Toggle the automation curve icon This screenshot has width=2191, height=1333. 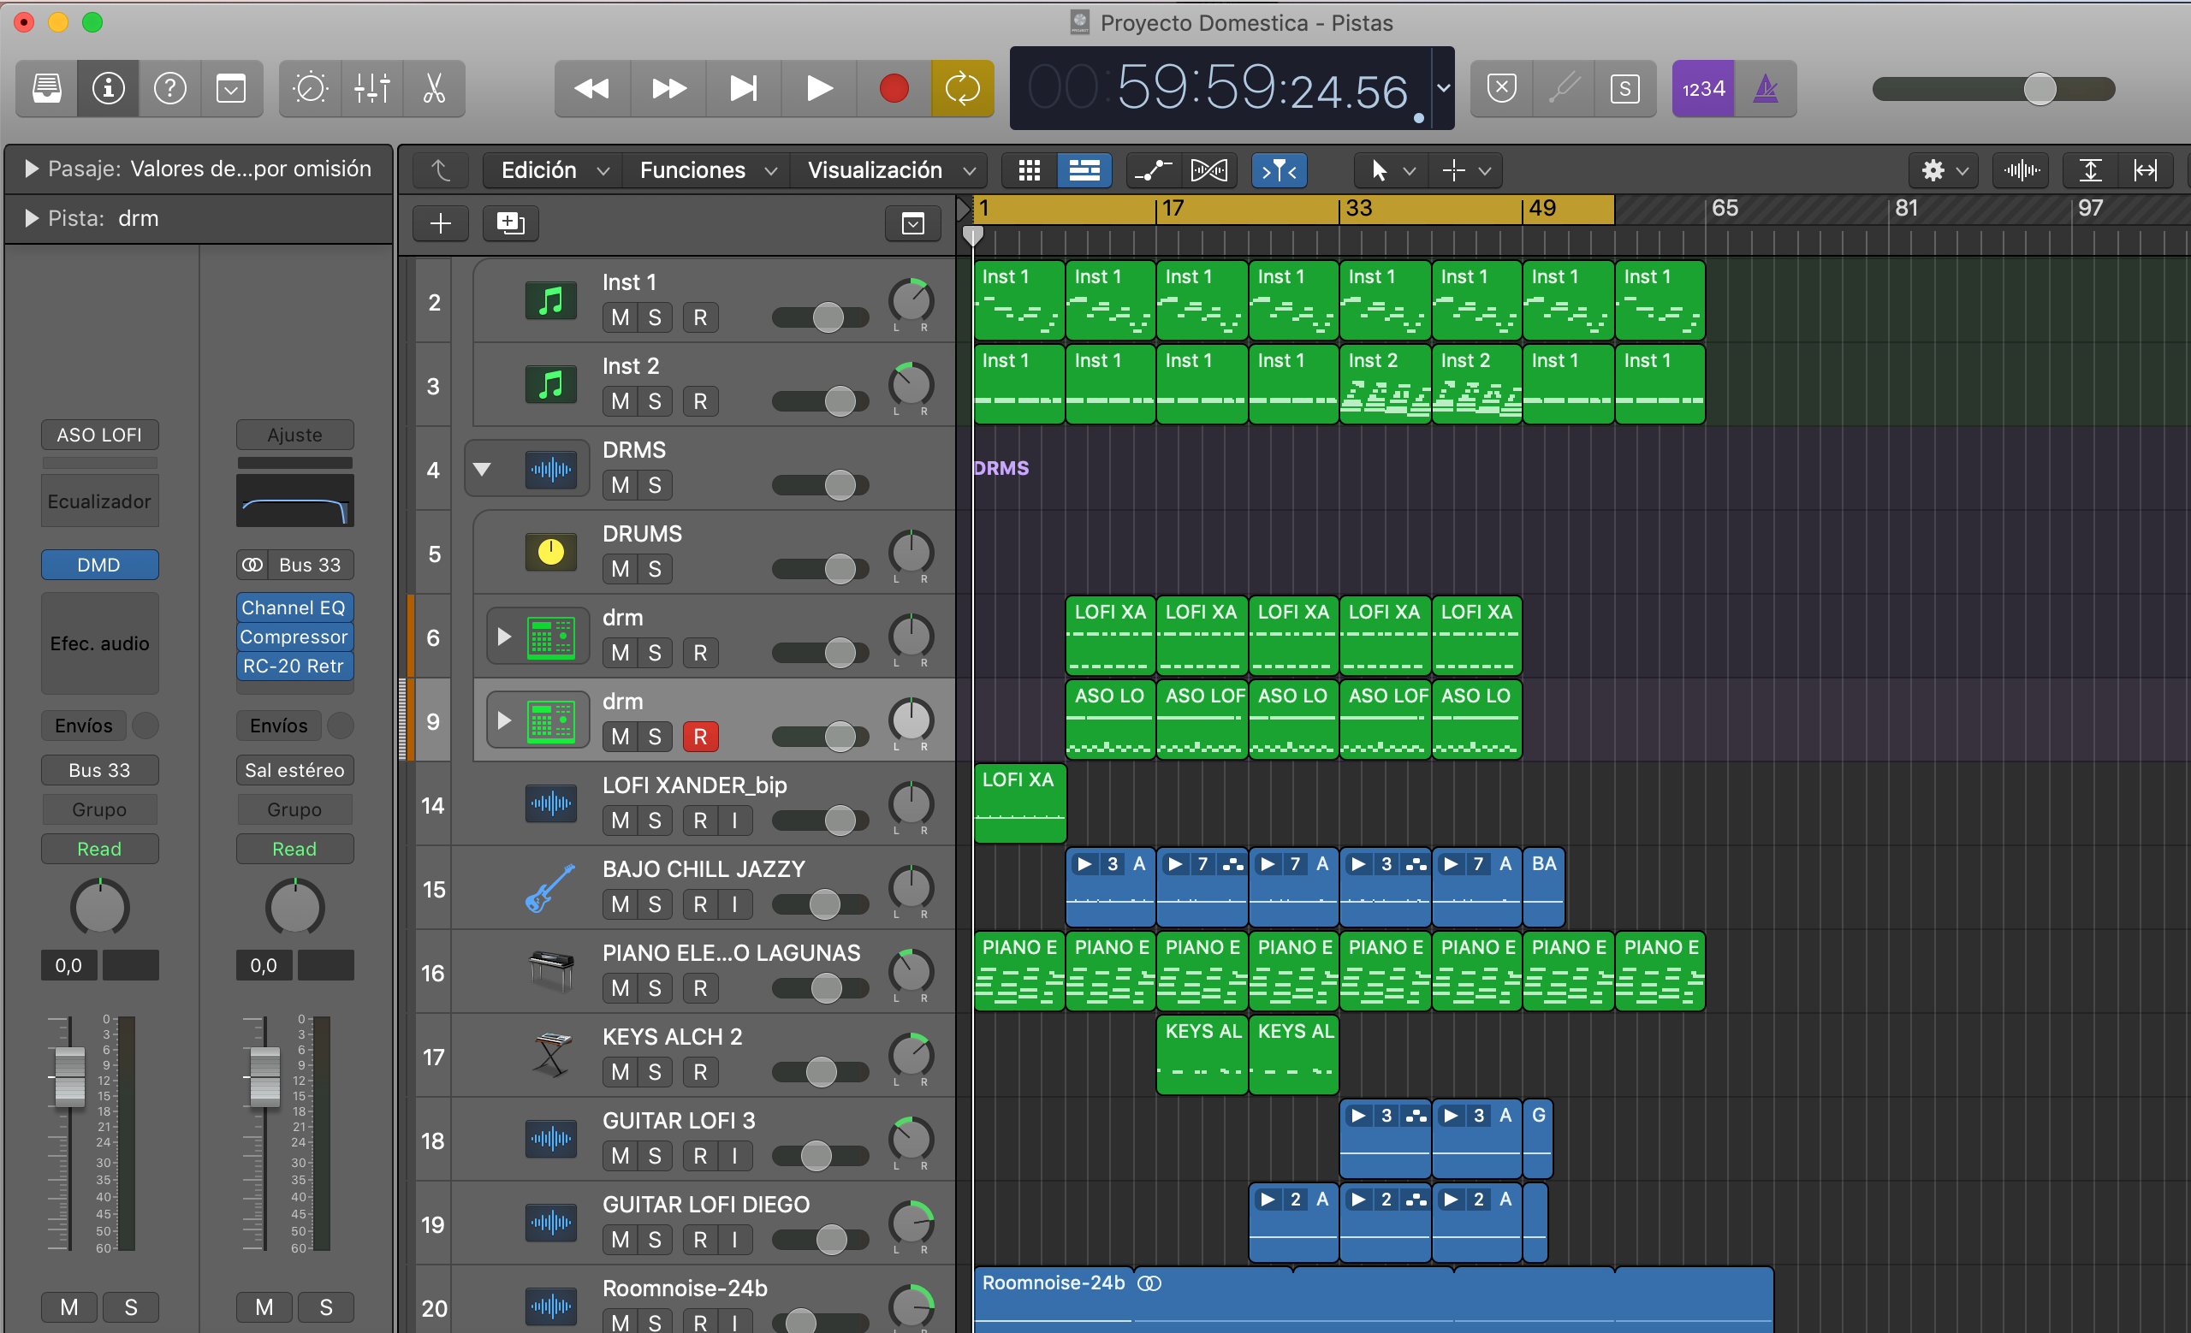coord(1154,169)
